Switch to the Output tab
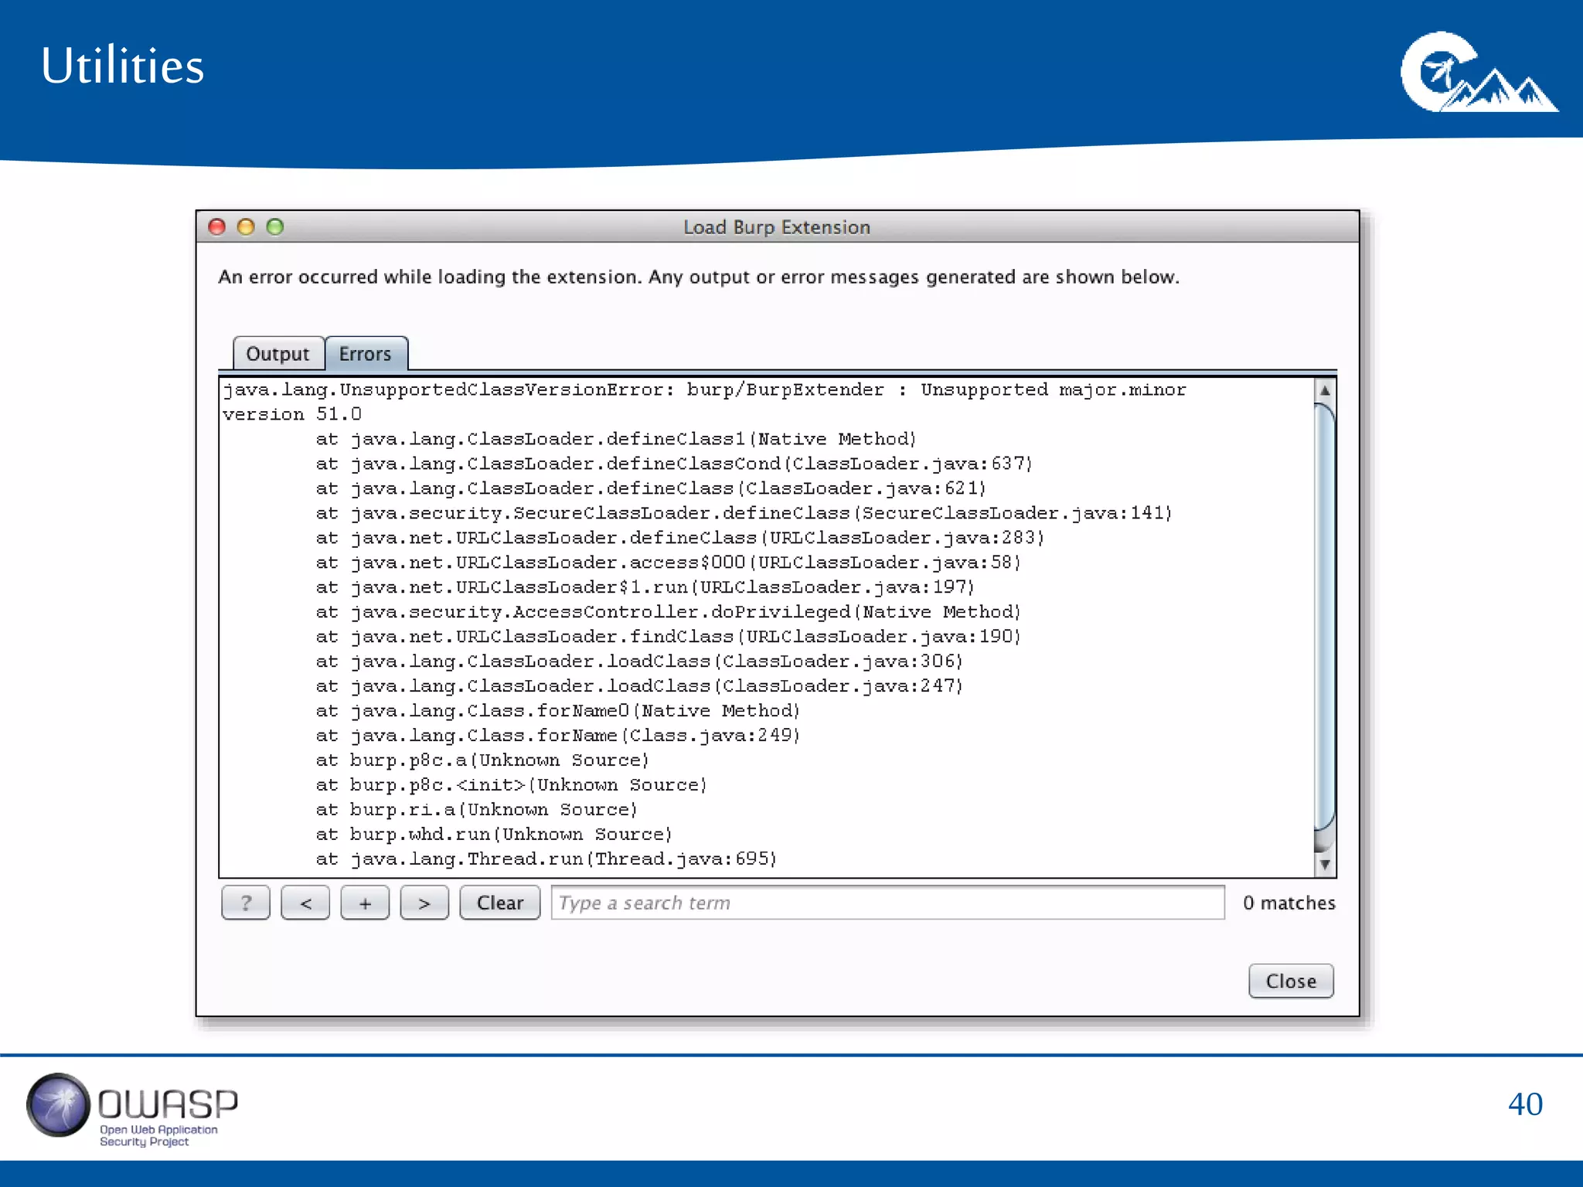The image size is (1583, 1187). point(277,354)
